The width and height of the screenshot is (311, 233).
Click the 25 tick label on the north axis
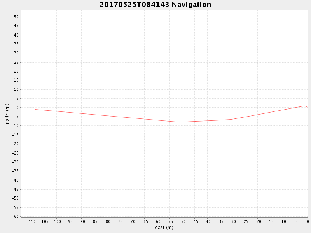tap(16, 62)
